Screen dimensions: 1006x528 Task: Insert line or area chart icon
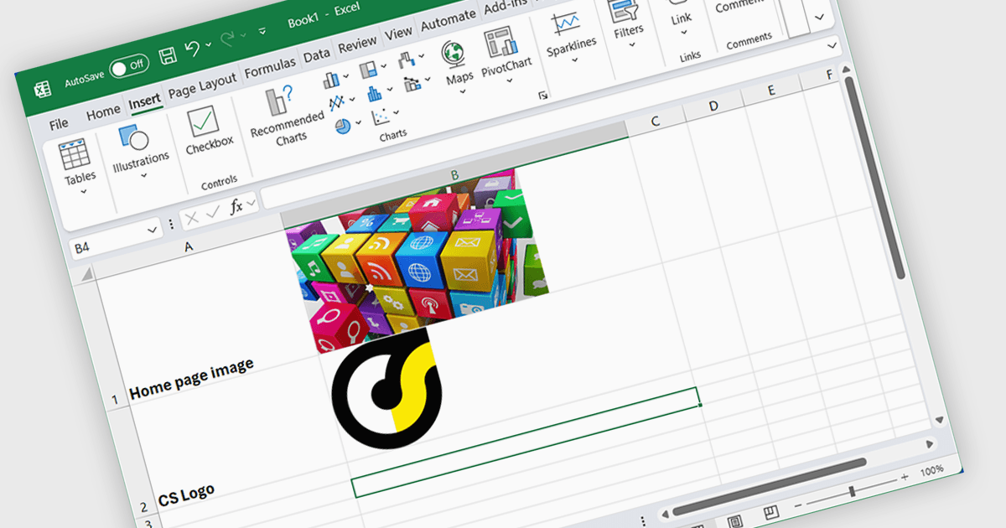click(336, 103)
